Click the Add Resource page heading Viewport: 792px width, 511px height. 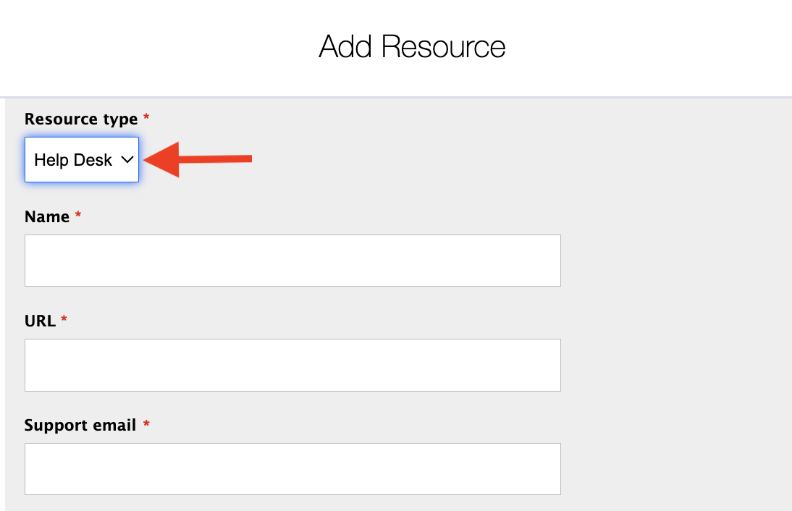pos(412,47)
